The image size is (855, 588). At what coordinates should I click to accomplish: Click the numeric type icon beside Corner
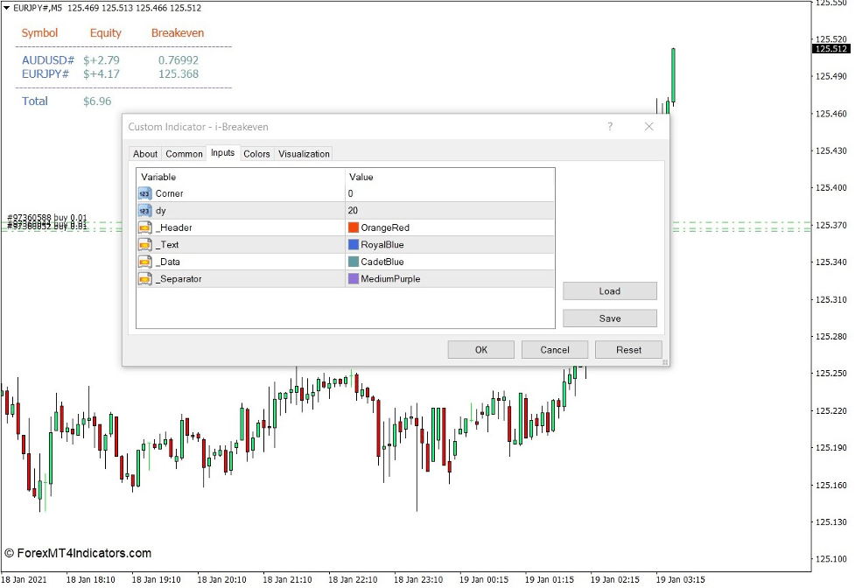click(144, 193)
